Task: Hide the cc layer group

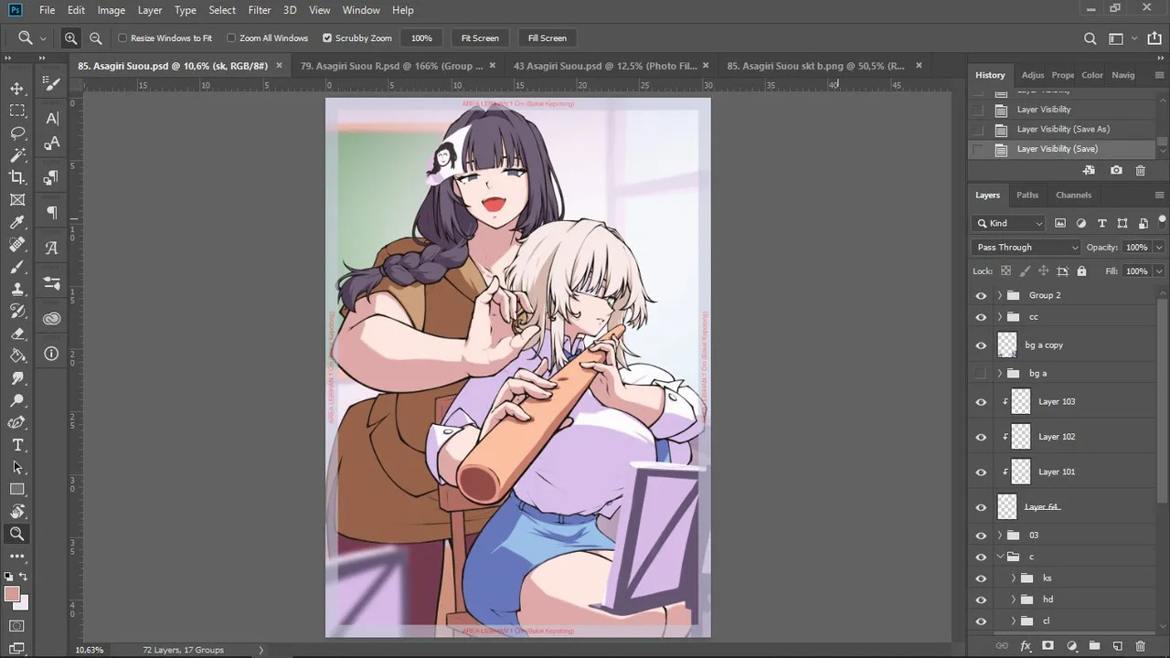Action: tap(981, 317)
